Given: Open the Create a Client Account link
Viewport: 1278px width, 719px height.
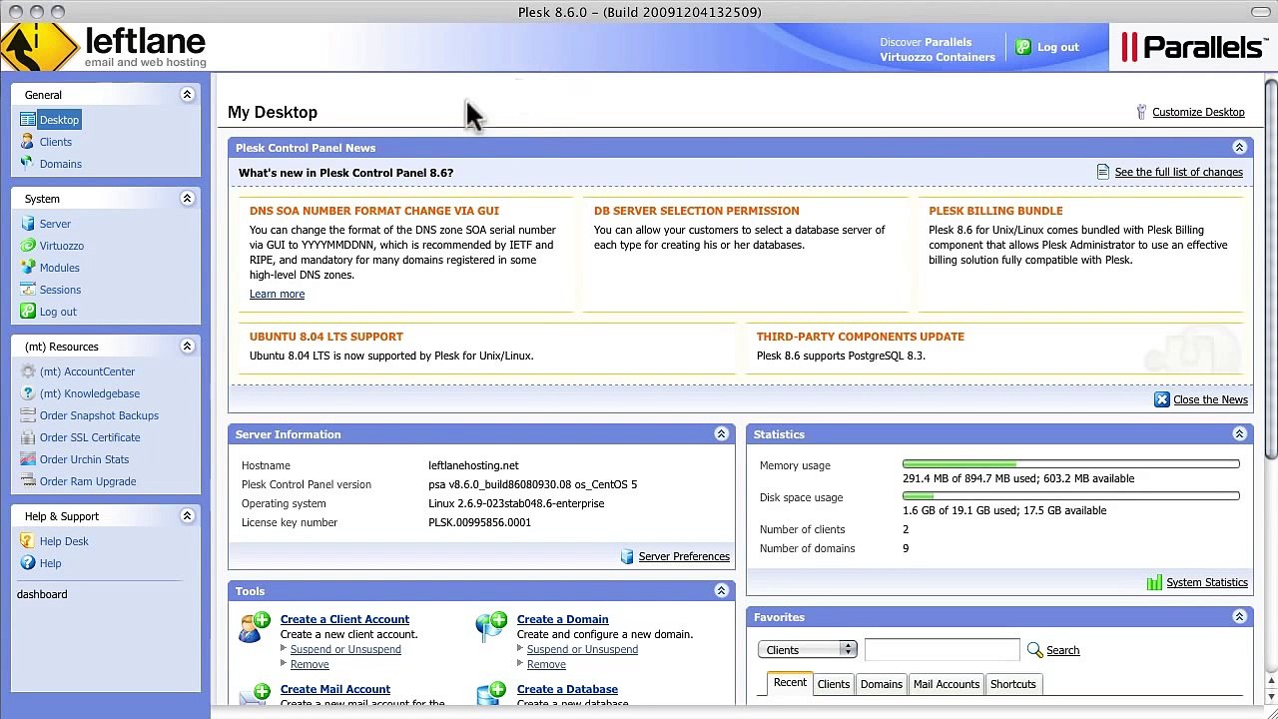Looking at the screenshot, I should click(x=344, y=619).
